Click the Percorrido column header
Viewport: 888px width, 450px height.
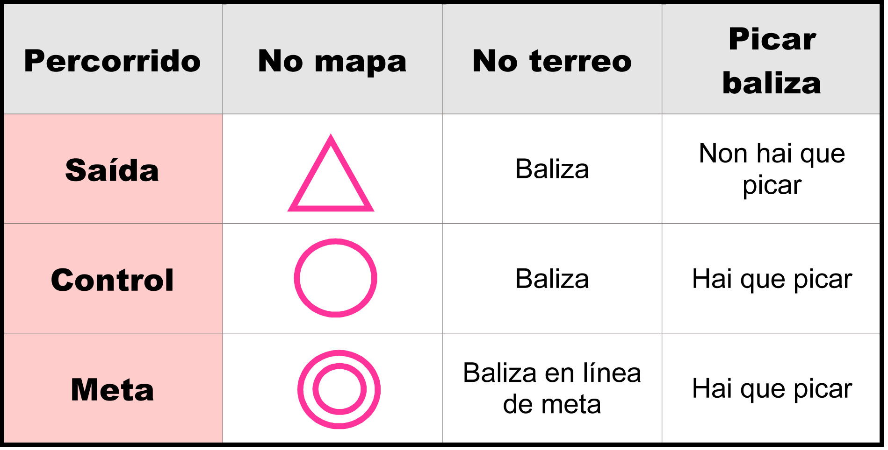pos(112,61)
